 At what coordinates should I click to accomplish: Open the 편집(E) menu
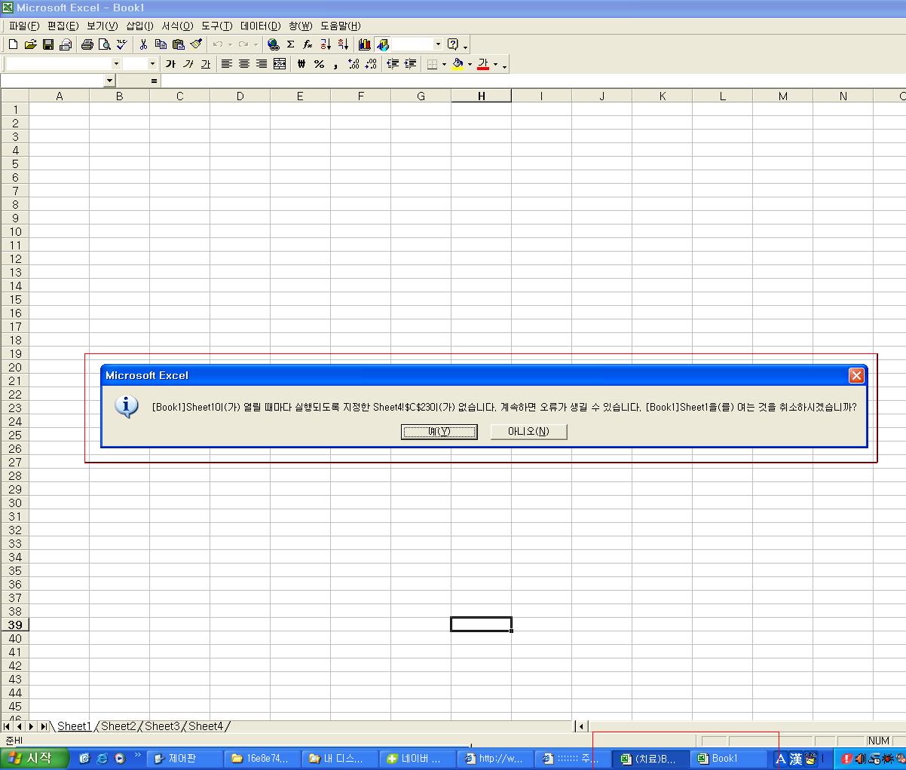click(x=63, y=26)
